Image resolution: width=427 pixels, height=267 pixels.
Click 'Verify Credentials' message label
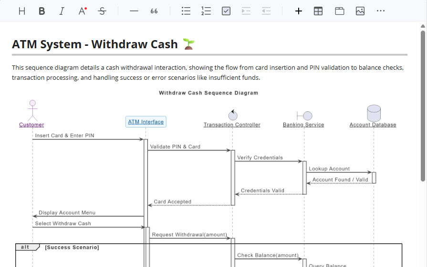[x=260, y=158]
